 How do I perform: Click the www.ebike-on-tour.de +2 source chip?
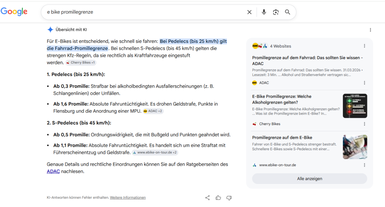(x=155, y=153)
